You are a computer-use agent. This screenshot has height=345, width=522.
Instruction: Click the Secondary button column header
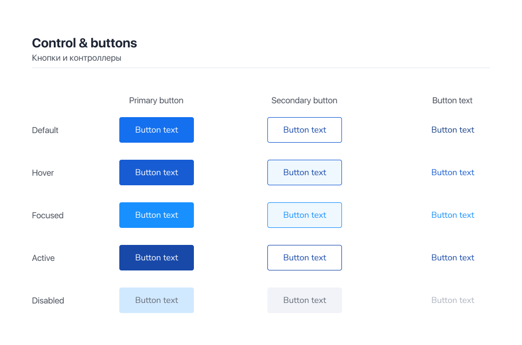coord(304,101)
